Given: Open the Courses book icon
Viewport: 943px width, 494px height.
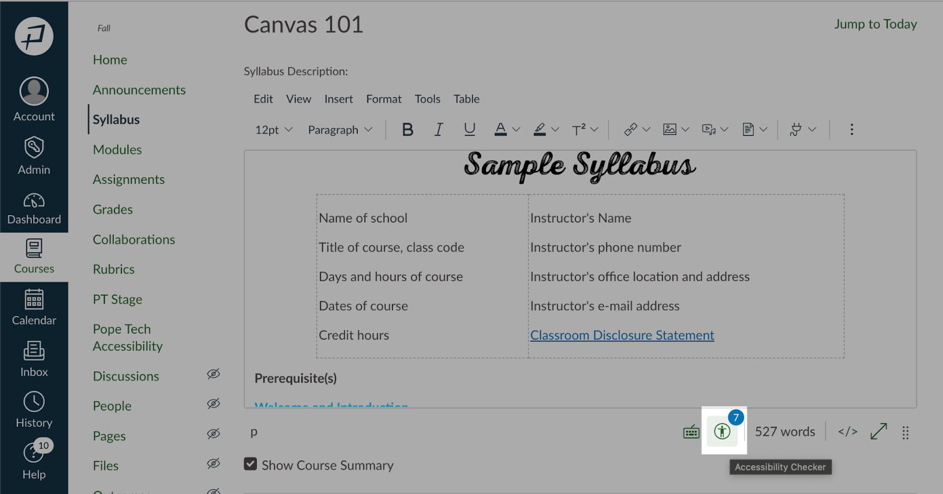Looking at the screenshot, I should pos(34,248).
